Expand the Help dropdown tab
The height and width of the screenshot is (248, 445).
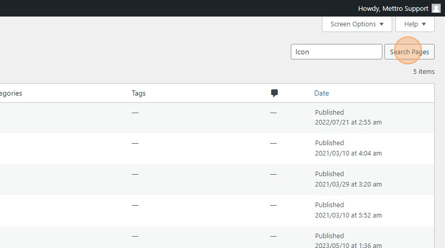(414, 24)
